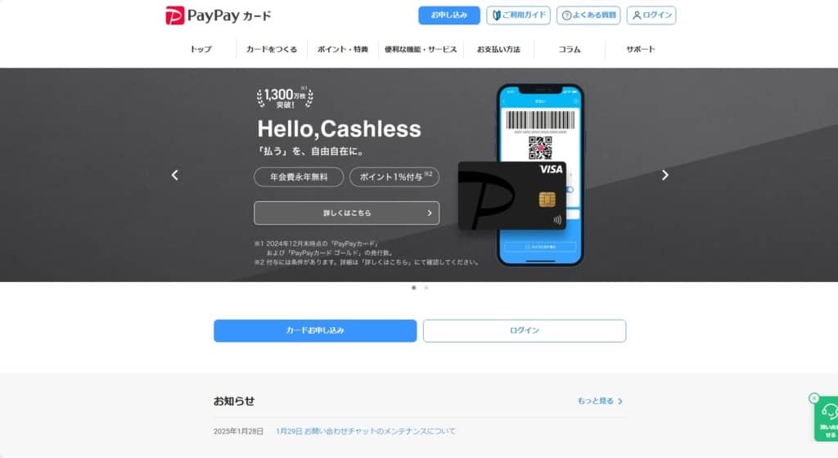Open よくある質問 FAQ with question icon
The image size is (838, 458).
pyautogui.click(x=588, y=15)
